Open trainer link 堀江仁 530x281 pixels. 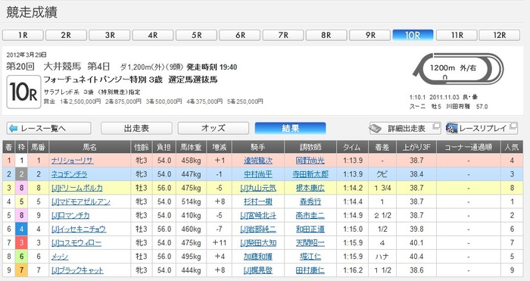point(310,257)
